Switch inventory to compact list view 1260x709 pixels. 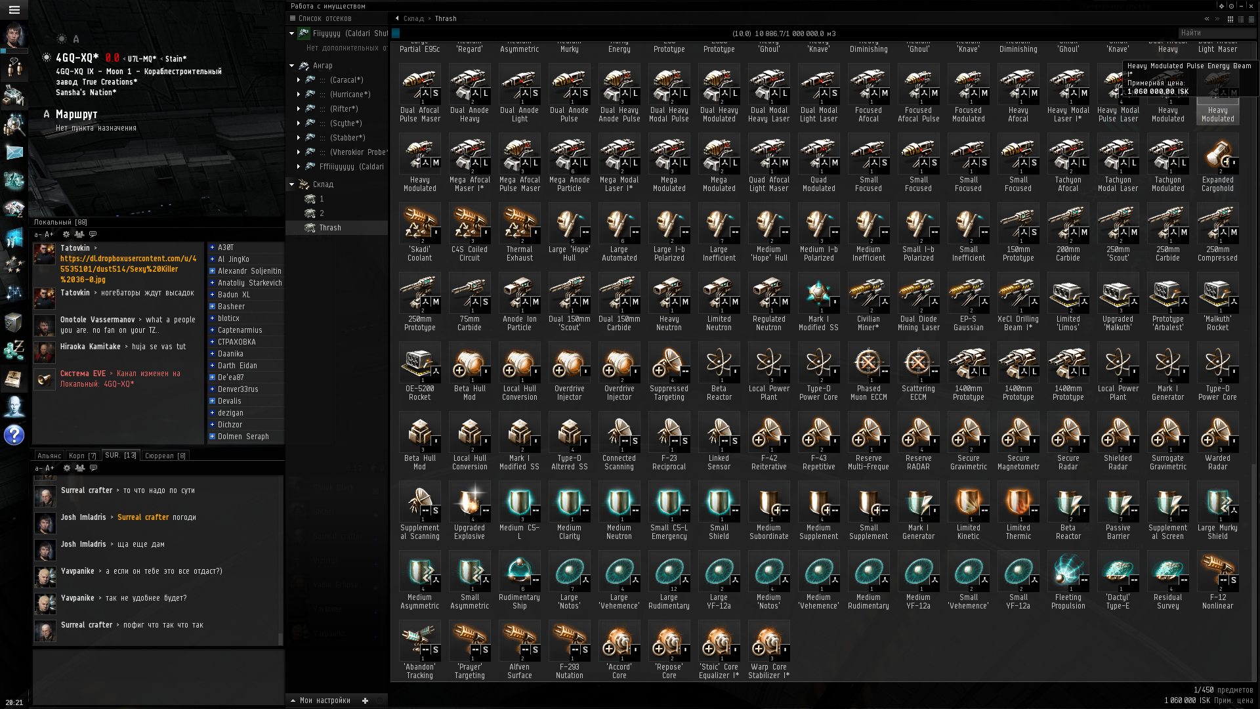point(1251,19)
